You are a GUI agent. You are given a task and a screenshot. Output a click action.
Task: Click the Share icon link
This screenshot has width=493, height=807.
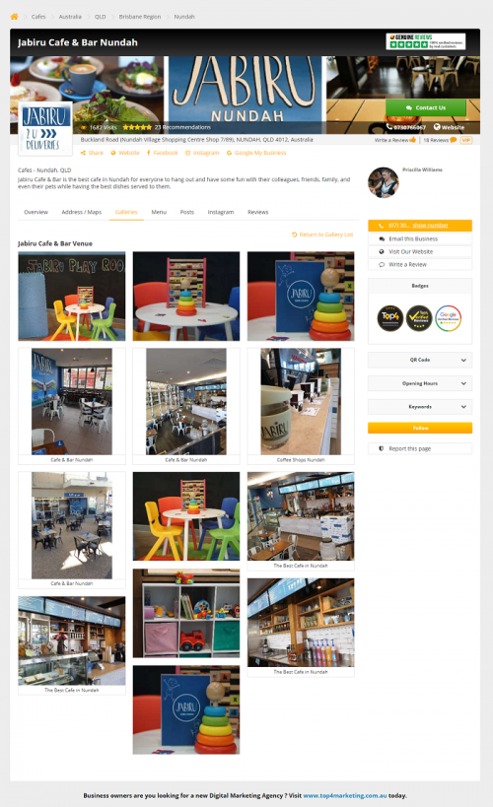coord(93,153)
